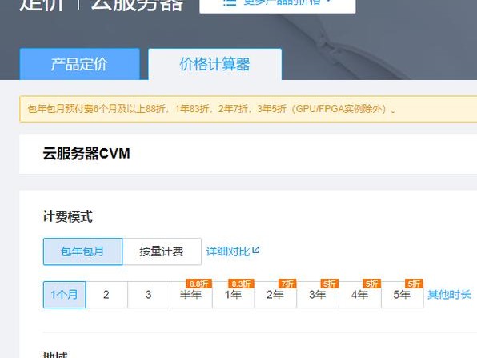This screenshot has height=358, width=477.
Task: Select the 3年 duration option
Action: (318, 295)
